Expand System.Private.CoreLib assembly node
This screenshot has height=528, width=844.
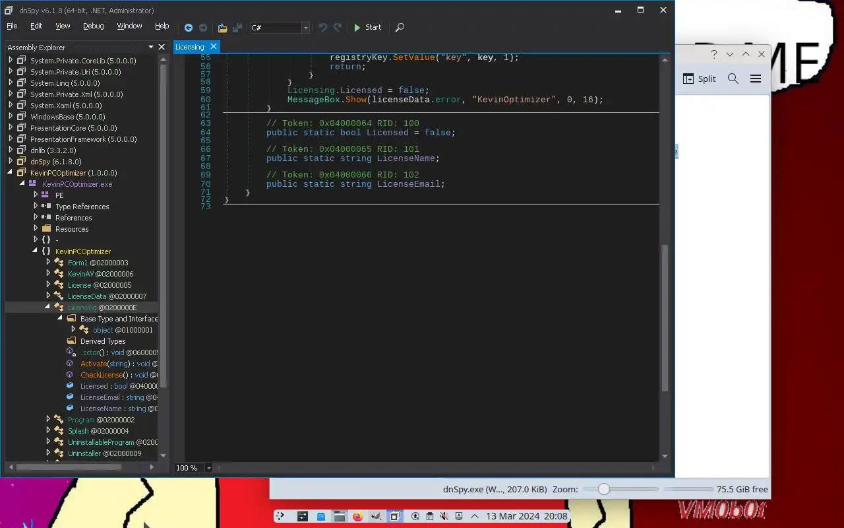11,61
